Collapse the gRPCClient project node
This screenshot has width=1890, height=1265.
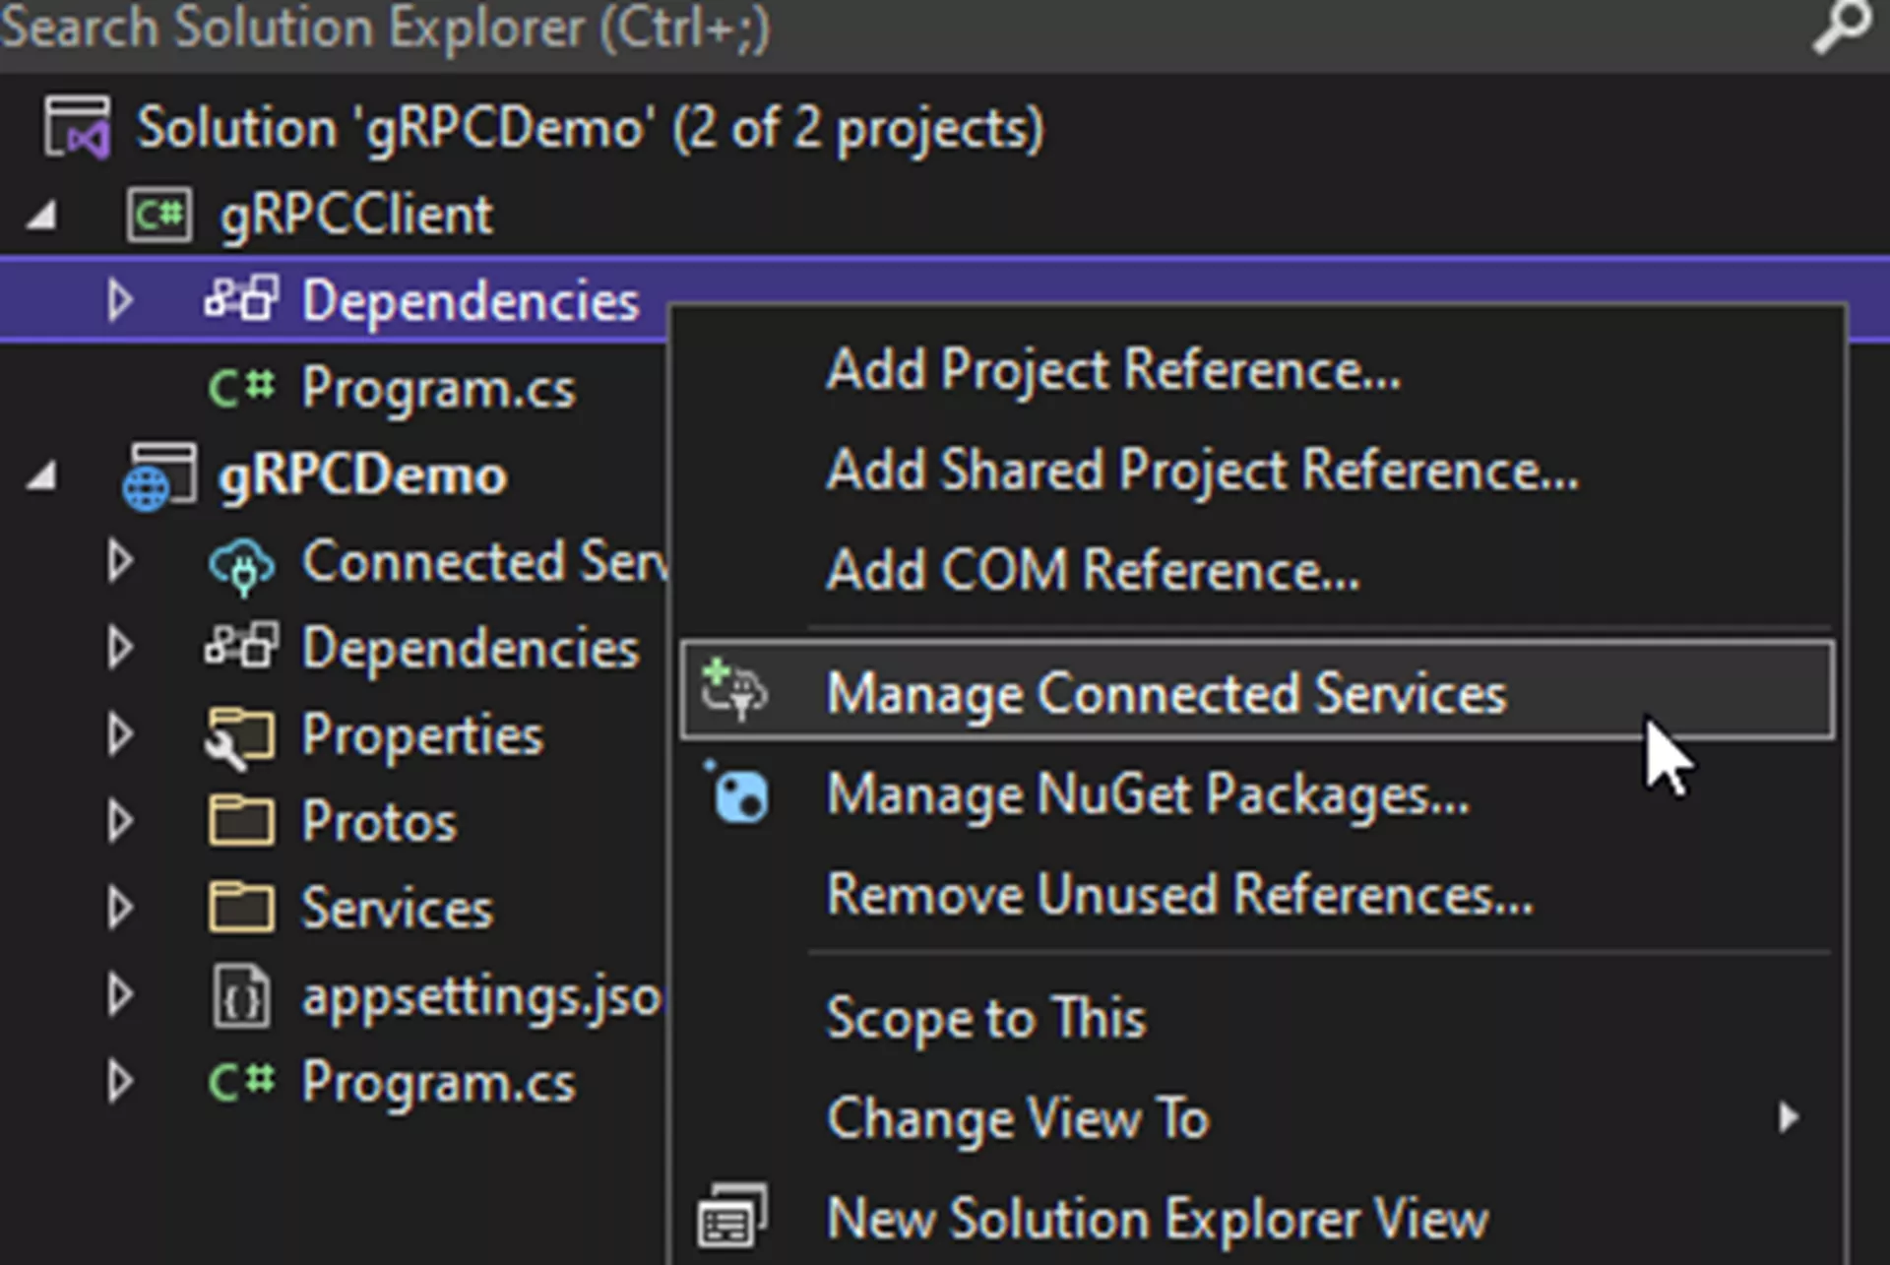tap(41, 216)
